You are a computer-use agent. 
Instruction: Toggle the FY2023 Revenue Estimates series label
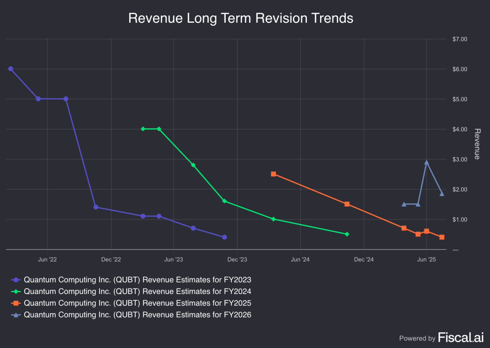[x=137, y=280]
